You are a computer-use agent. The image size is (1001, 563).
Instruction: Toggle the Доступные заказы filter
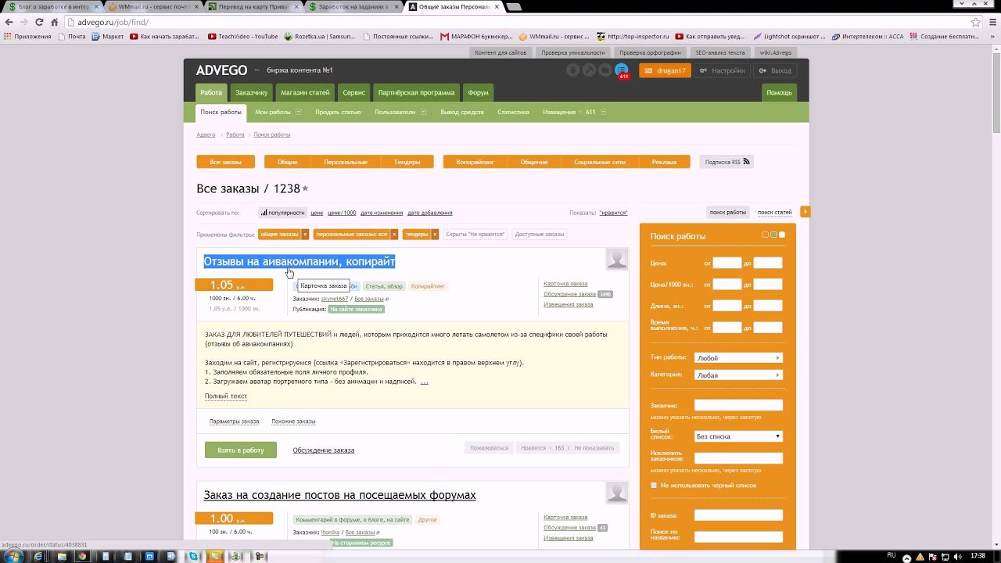tap(540, 234)
